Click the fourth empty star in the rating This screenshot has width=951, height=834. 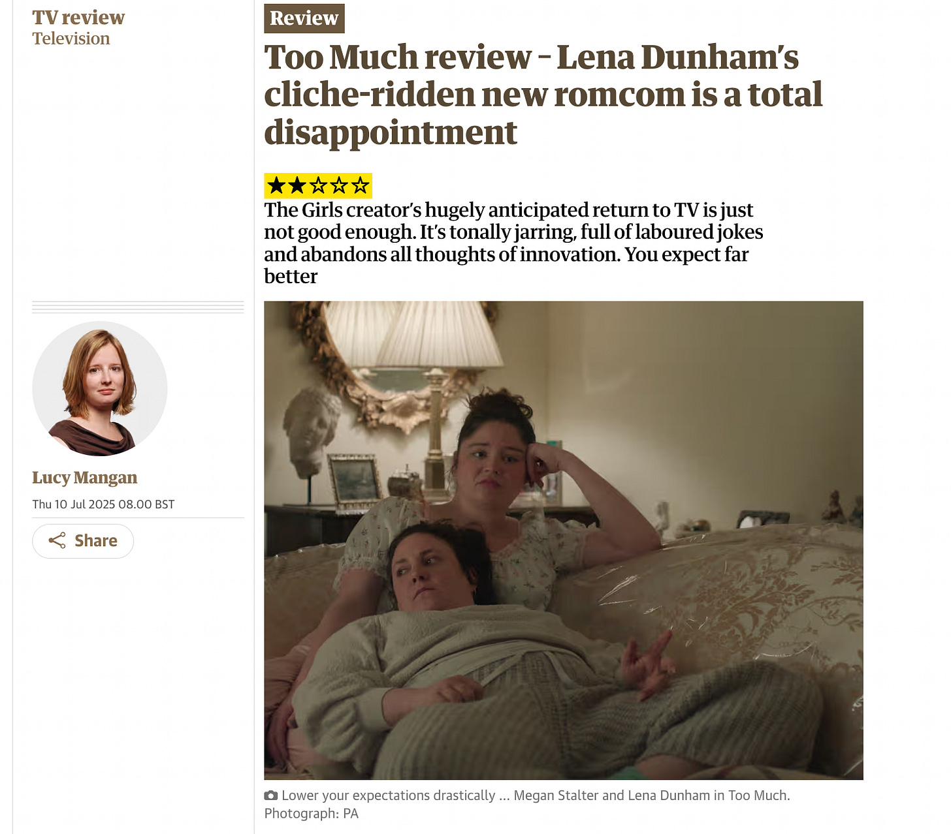tap(339, 186)
